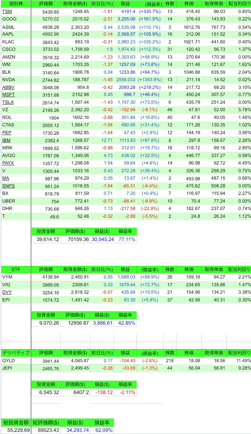The image size is (251, 434).
Task: Click VZ dividend yield 5.78%
Action: pos(239,110)
